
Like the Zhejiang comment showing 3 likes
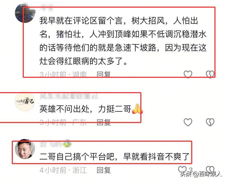pyautogui.click(x=182, y=169)
